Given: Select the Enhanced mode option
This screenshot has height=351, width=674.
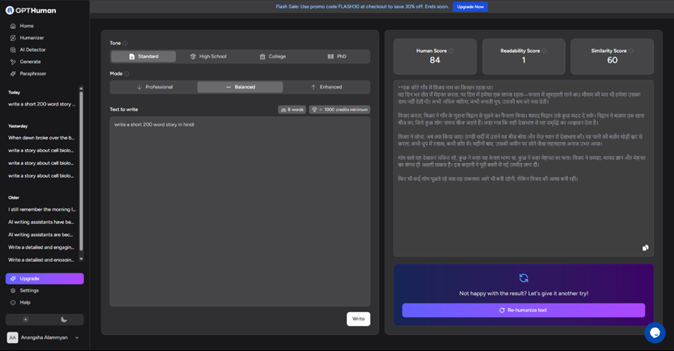Looking at the screenshot, I should [326, 87].
